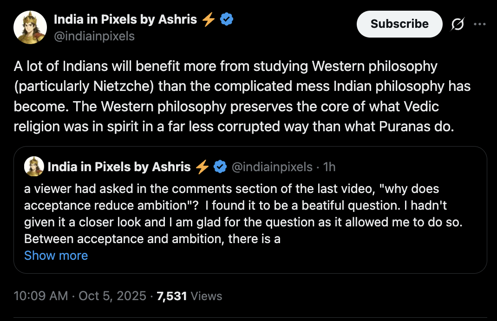
Task: Open the three-dot more options menu
Action: [x=479, y=24]
